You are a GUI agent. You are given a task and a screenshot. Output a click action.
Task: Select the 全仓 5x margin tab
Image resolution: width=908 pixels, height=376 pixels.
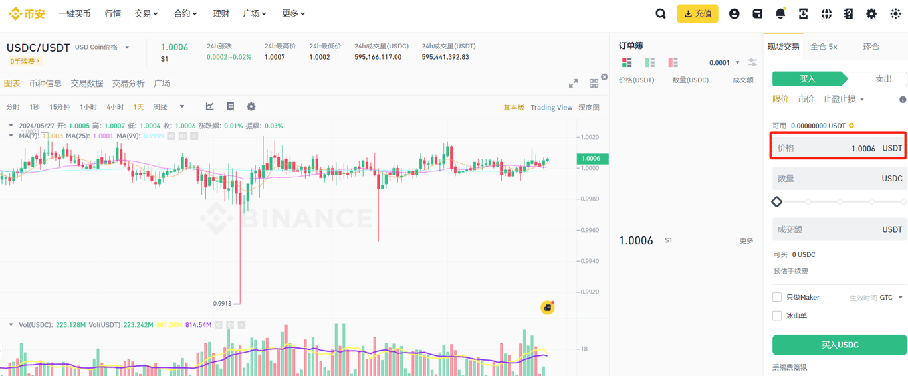(824, 47)
